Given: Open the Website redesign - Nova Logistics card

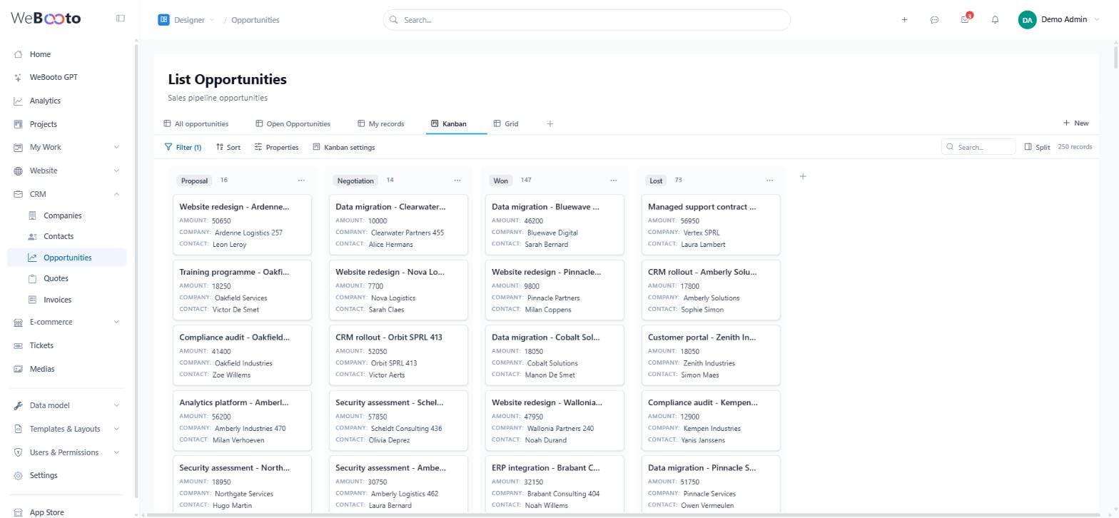Looking at the screenshot, I should pos(398,290).
